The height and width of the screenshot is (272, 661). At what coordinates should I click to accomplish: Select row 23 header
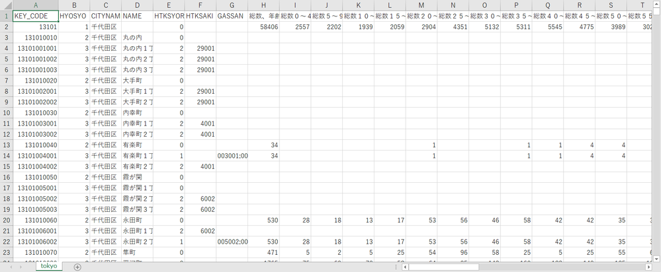[x=7, y=253]
